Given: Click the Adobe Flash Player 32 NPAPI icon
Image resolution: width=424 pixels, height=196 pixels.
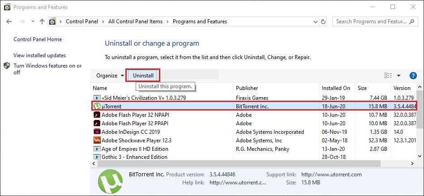Looking at the screenshot, I should 97,115.
